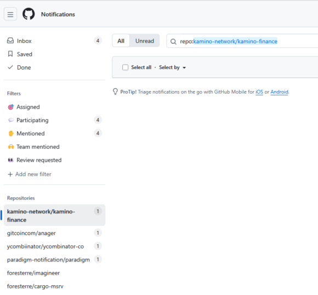Click the Notifications page title

pyautogui.click(x=58, y=14)
